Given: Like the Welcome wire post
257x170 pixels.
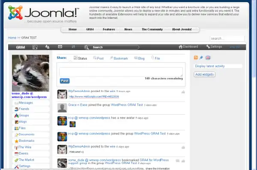Looking at the screenshot, I should 183,147.
